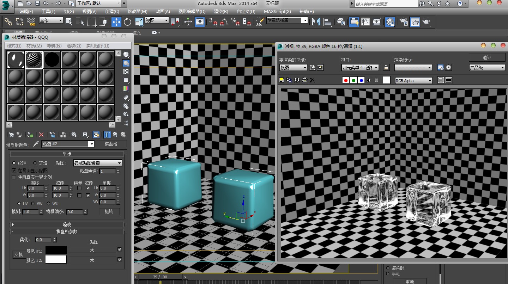Viewport: 508px width, 284px height.
Task: Open the Layer Manager
Action: (341, 22)
